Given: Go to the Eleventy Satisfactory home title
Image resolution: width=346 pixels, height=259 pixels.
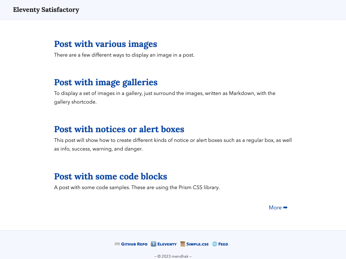Looking at the screenshot, I should click(x=46, y=10).
